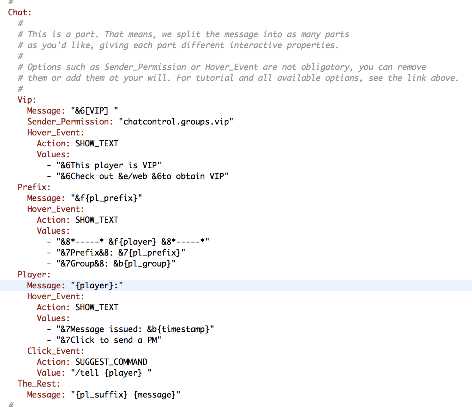Screen dimensions: 472x407
Task: Click "Values:" key under Player Hover_Event
Action: [x=53, y=318]
